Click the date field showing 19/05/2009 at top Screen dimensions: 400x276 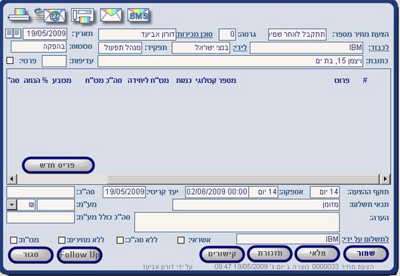coord(45,34)
